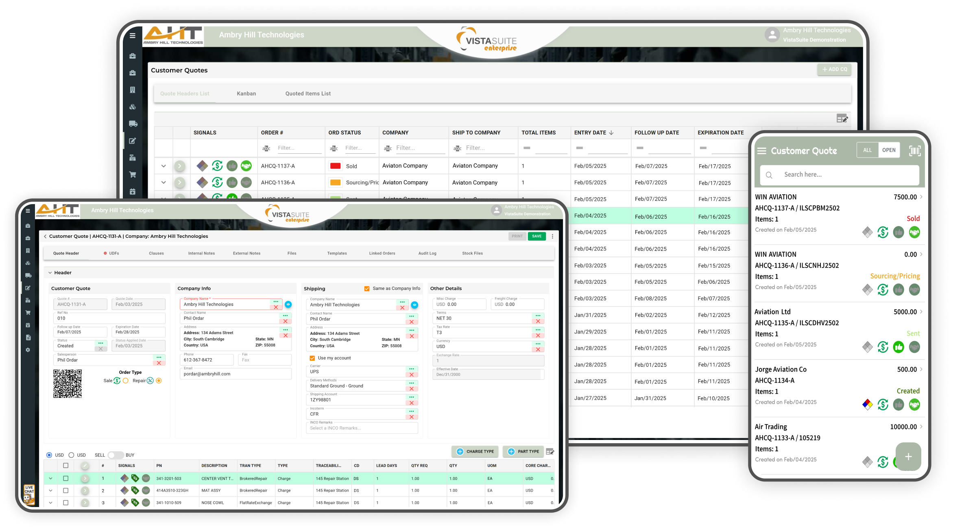Collapse the Header section
The width and height of the screenshot is (953, 529).
pos(50,273)
